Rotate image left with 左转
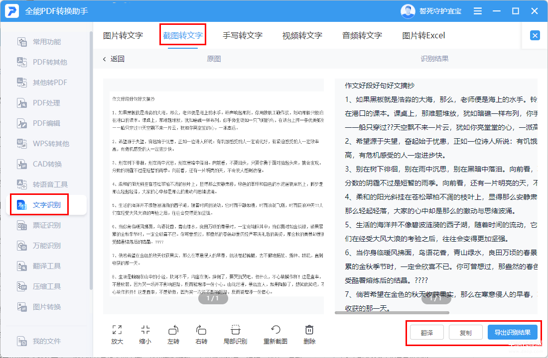The height and width of the screenshot is (358, 548). [x=173, y=335]
